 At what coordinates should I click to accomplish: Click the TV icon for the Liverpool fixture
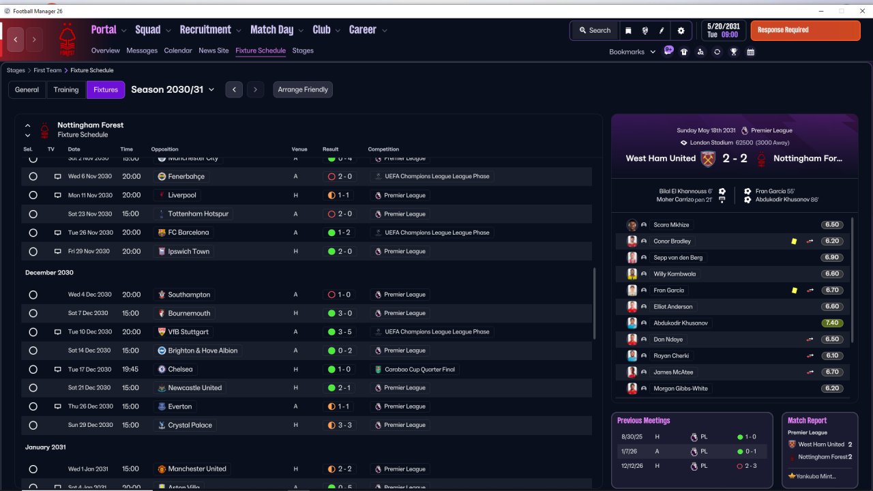(58, 195)
